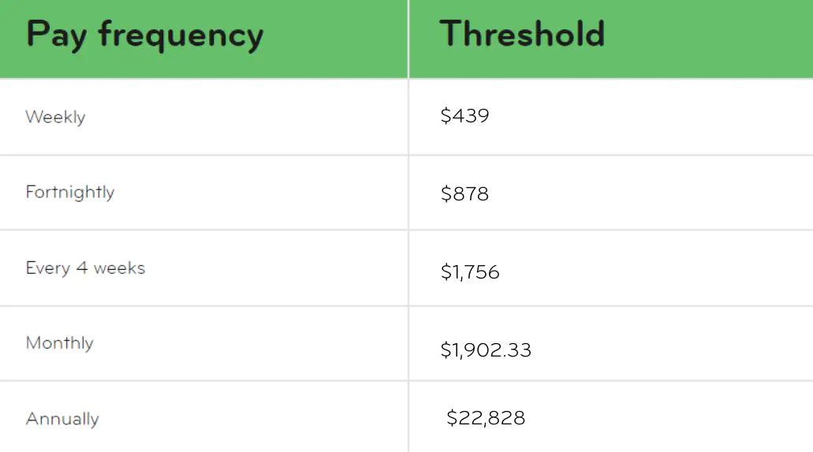Click the word "frequency" in the header
813x452 pixels.
point(181,36)
